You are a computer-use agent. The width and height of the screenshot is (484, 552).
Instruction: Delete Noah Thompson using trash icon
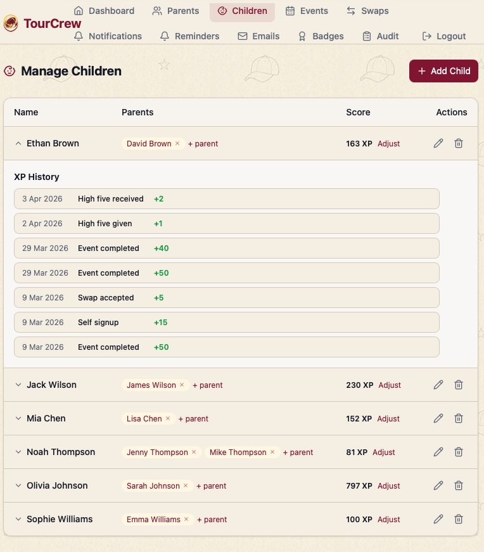[x=458, y=452]
